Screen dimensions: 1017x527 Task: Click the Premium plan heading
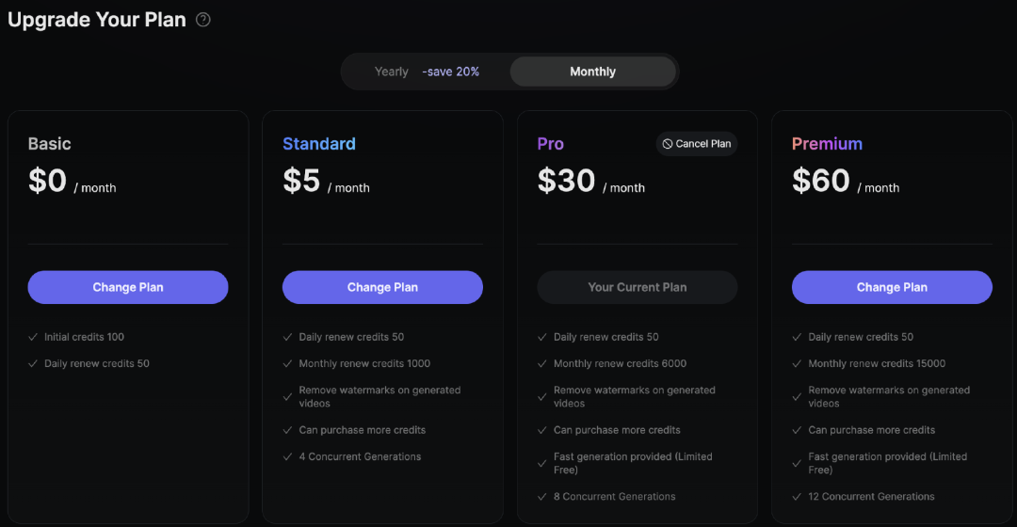click(827, 143)
